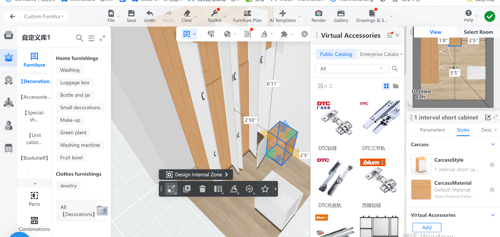Open the Gallery from the toolbar
500x237 pixels.
(x=341, y=13)
